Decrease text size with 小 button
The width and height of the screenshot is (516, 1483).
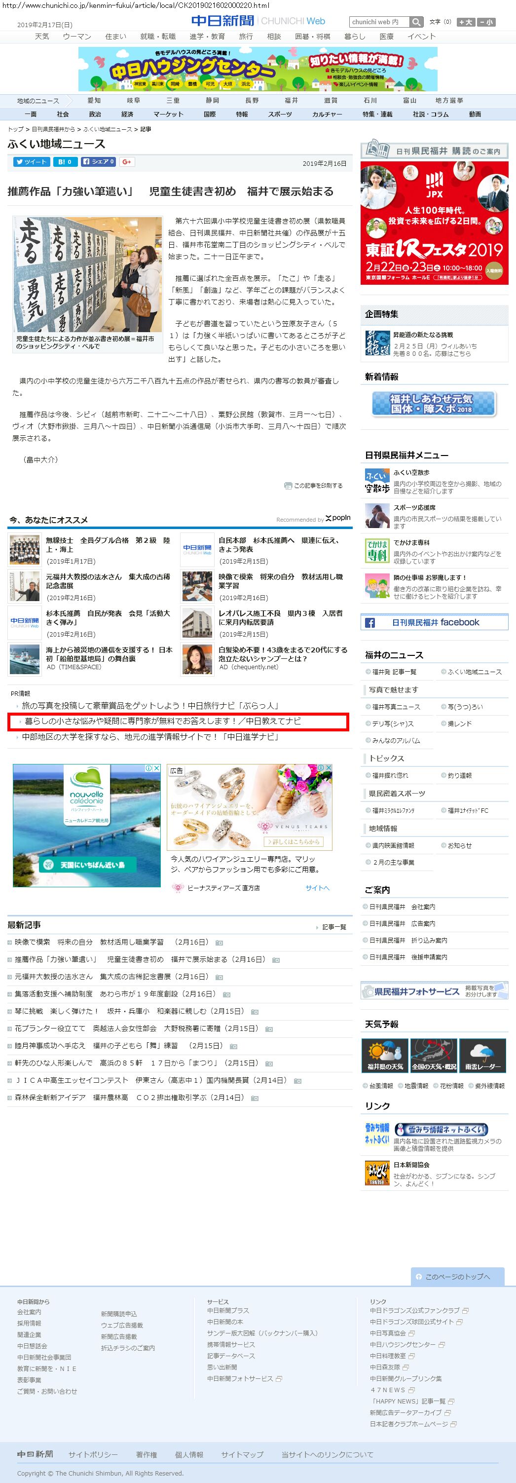(x=486, y=22)
